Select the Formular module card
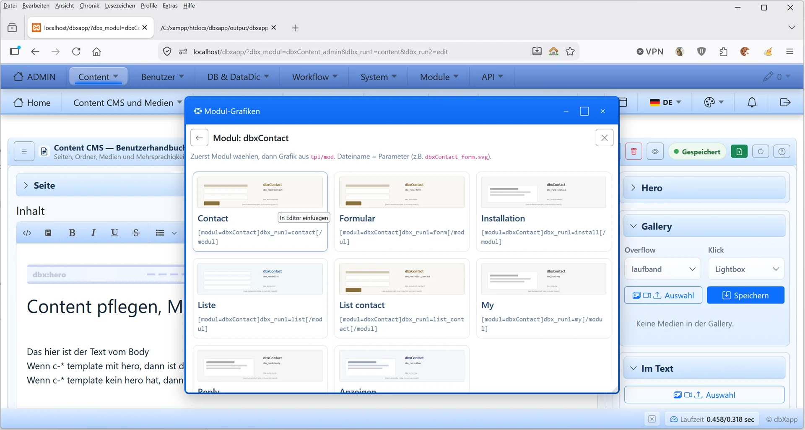 [x=402, y=212]
